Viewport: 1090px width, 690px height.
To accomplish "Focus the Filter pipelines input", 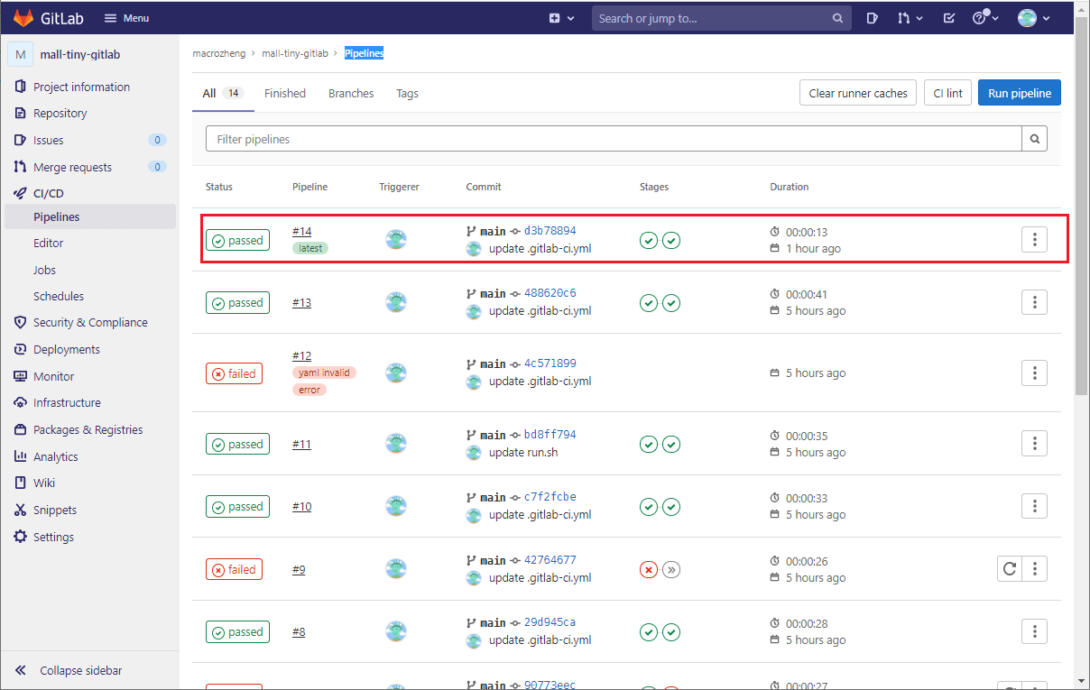I will pyautogui.click(x=614, y=139).
